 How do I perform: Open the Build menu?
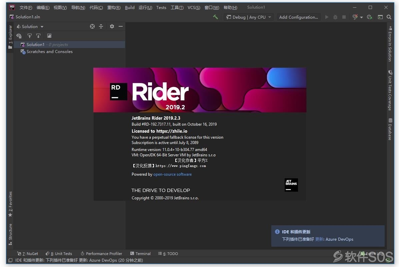click(130, 7)
